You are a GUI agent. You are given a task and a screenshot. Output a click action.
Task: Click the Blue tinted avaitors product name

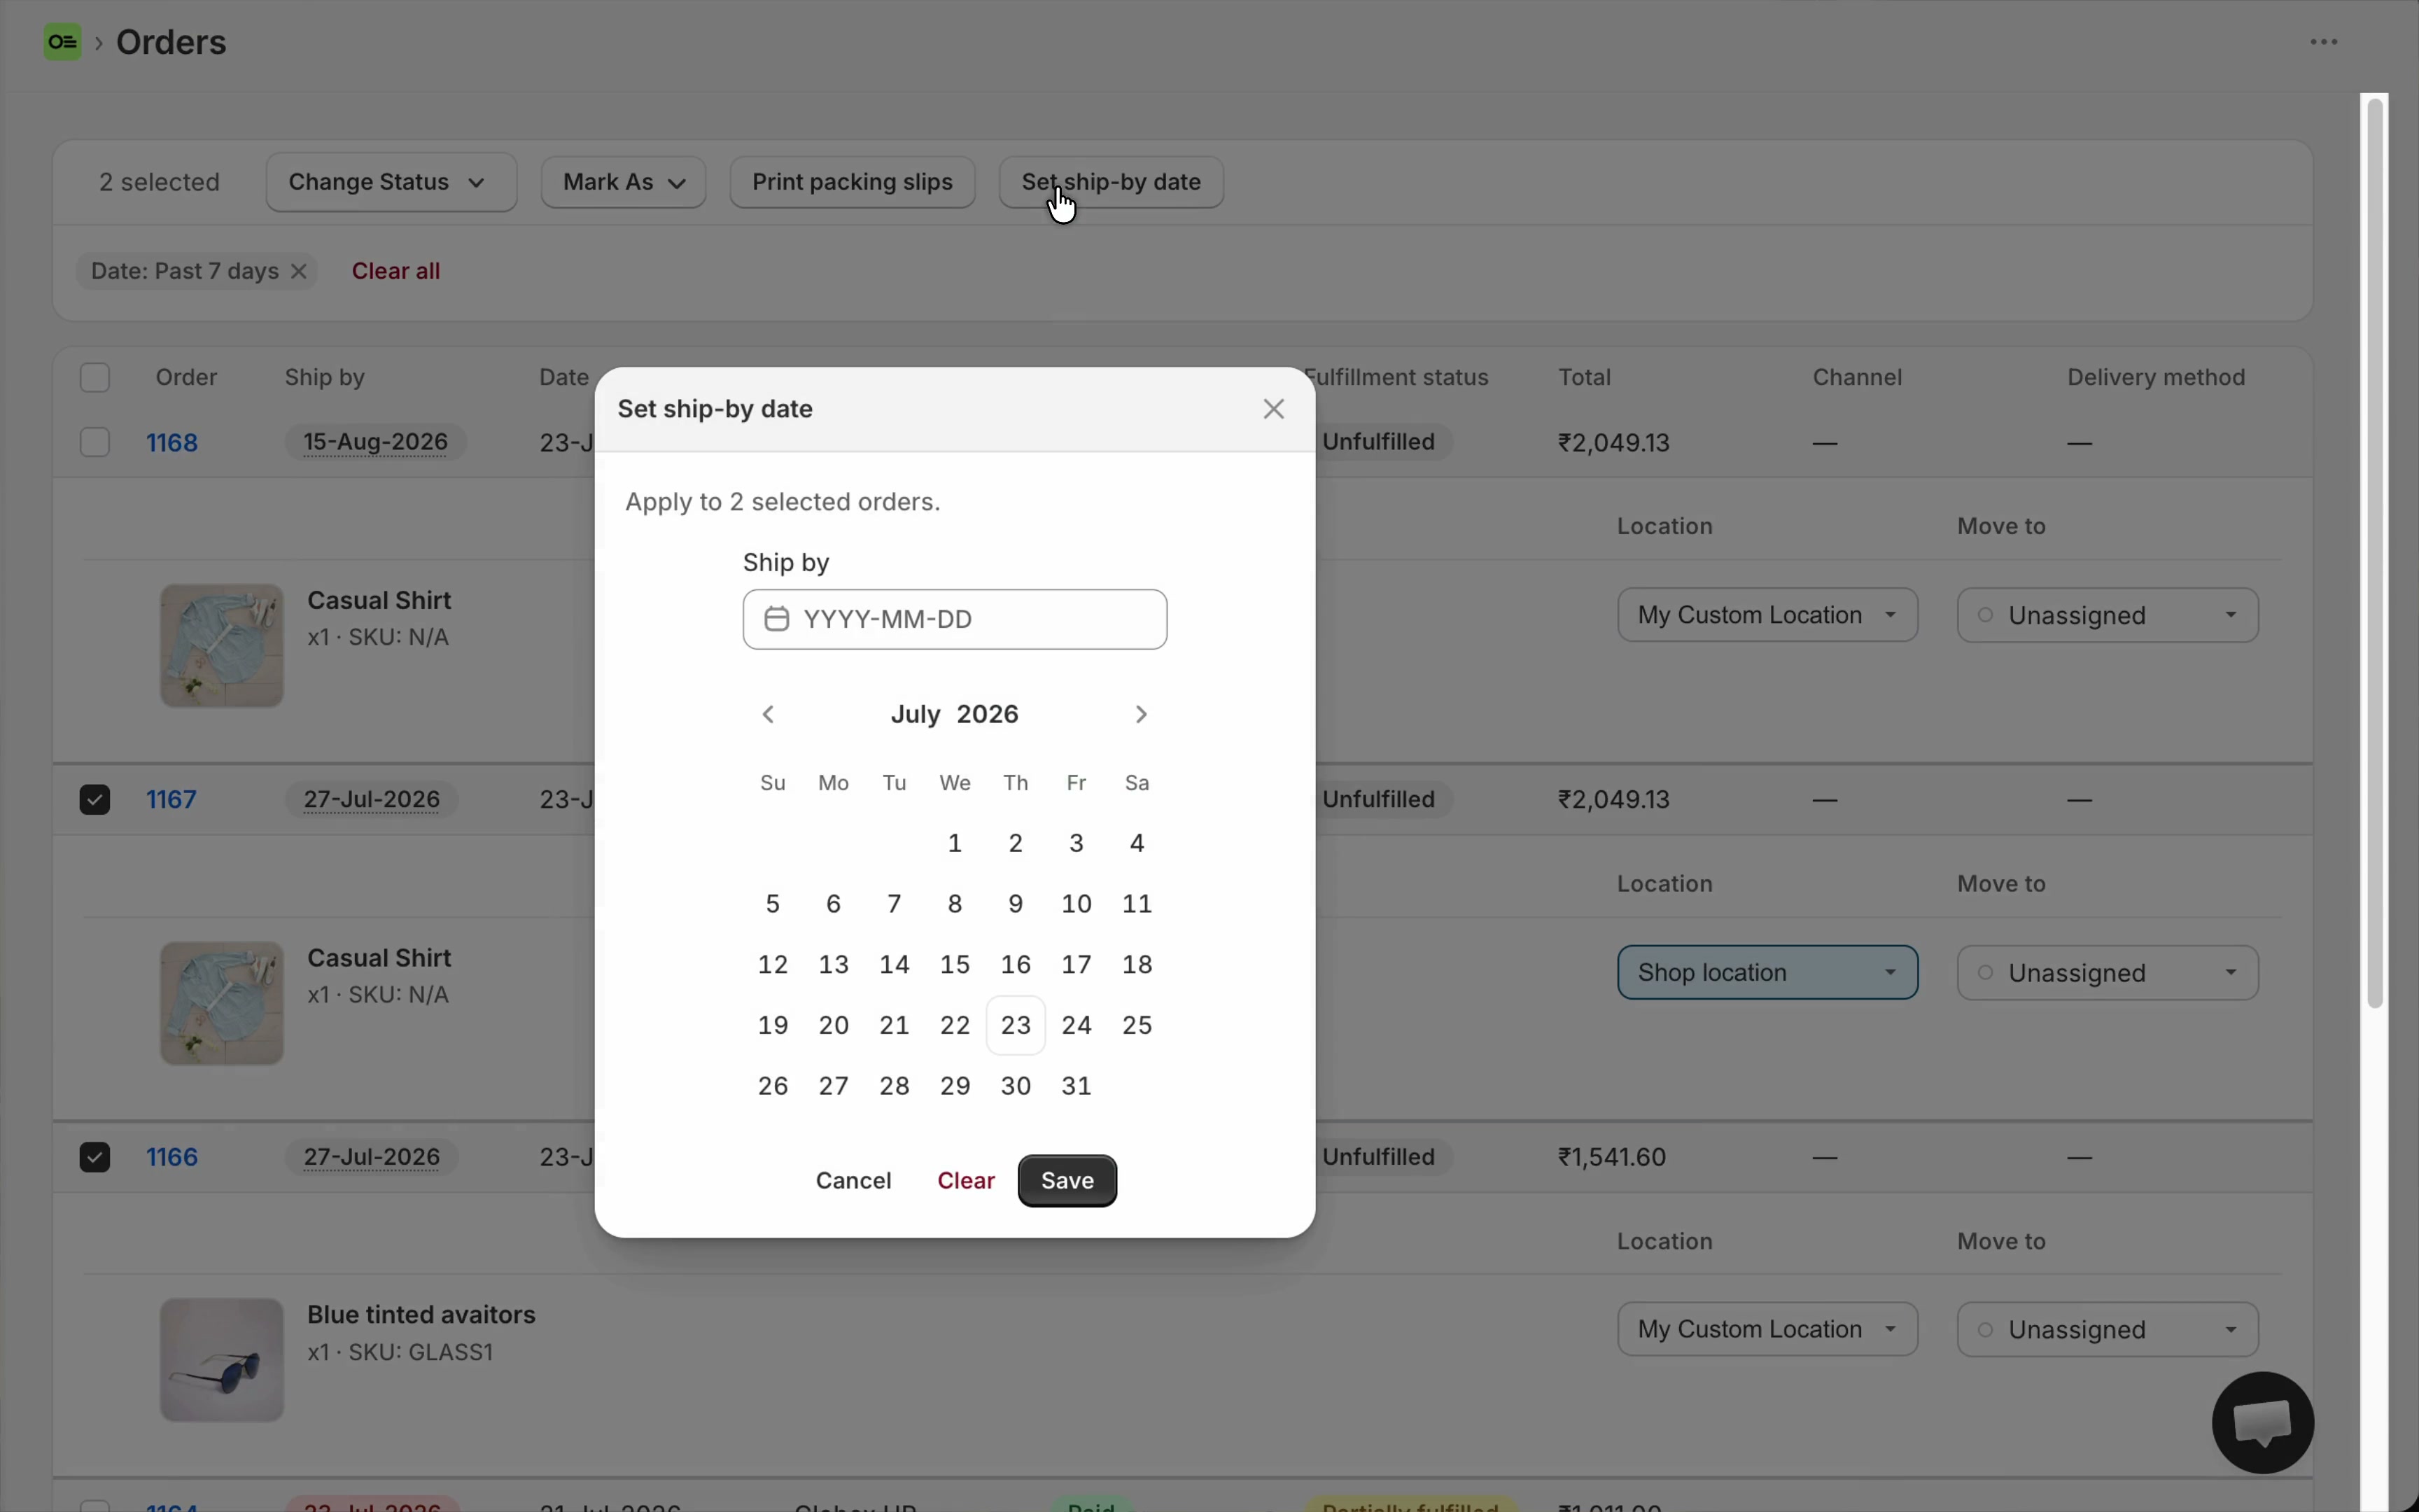point(421,1315)
